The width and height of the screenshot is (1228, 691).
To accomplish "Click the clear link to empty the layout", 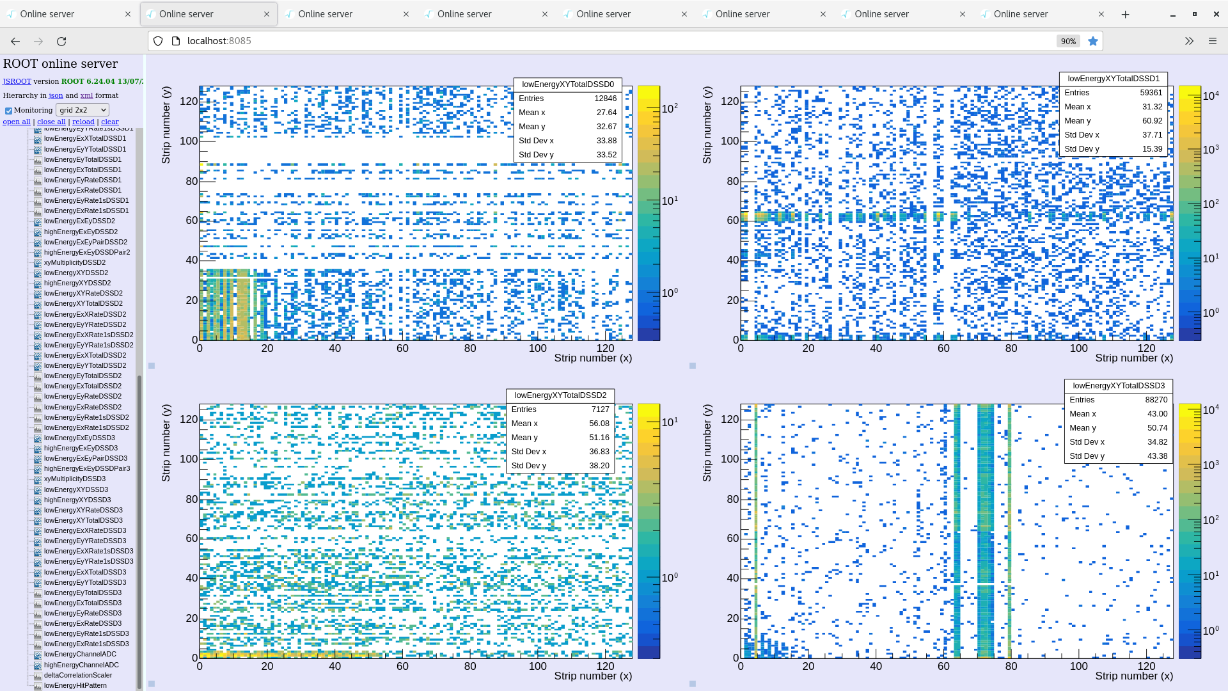I will click(109, 122).
